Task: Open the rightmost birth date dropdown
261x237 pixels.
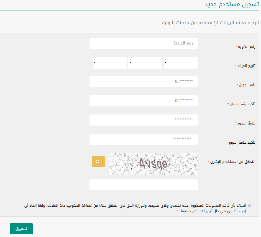Action: click(x=181, y=63)
